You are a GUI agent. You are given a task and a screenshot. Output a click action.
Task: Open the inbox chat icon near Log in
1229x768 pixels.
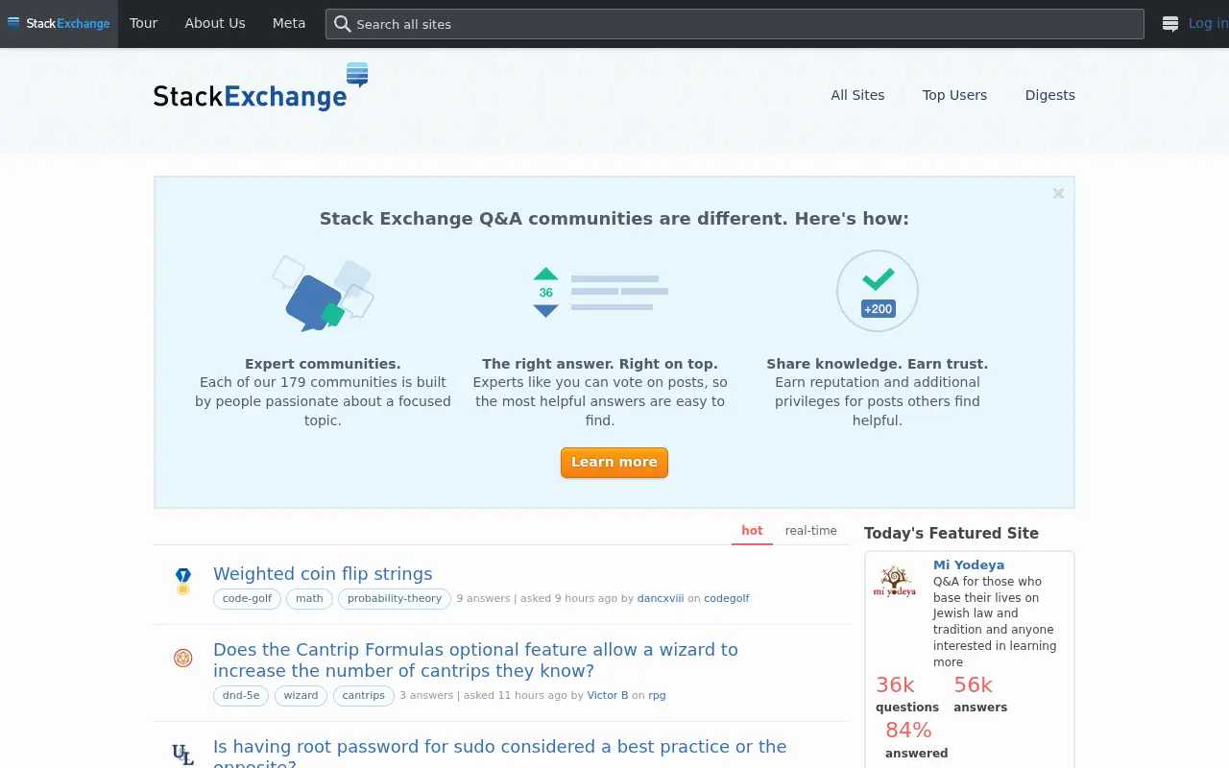pos(1169,24)
